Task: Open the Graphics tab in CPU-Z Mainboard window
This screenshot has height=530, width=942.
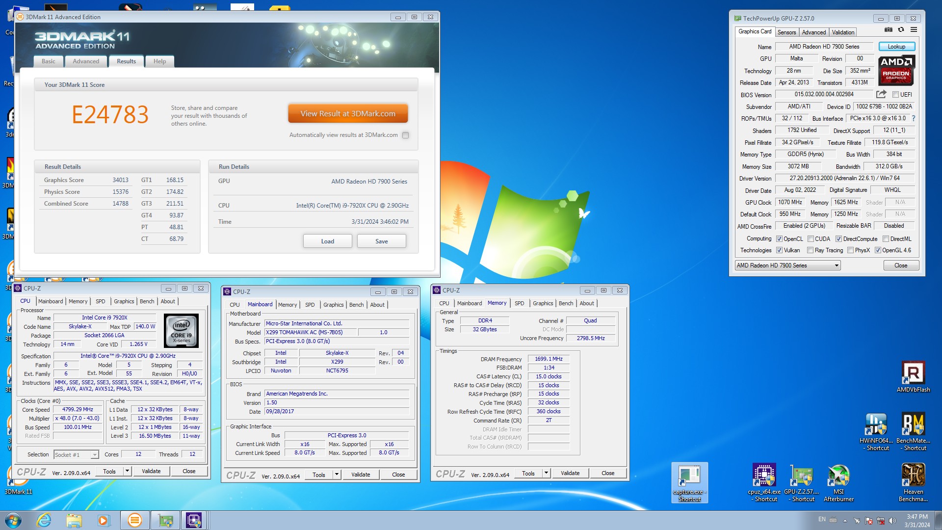Action: (333, 305)
